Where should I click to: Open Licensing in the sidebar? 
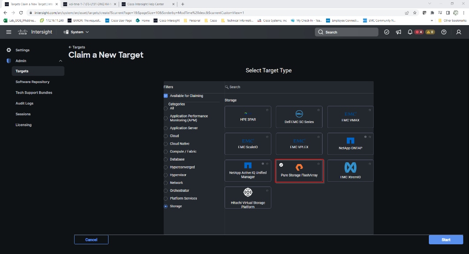pos(23,125)
